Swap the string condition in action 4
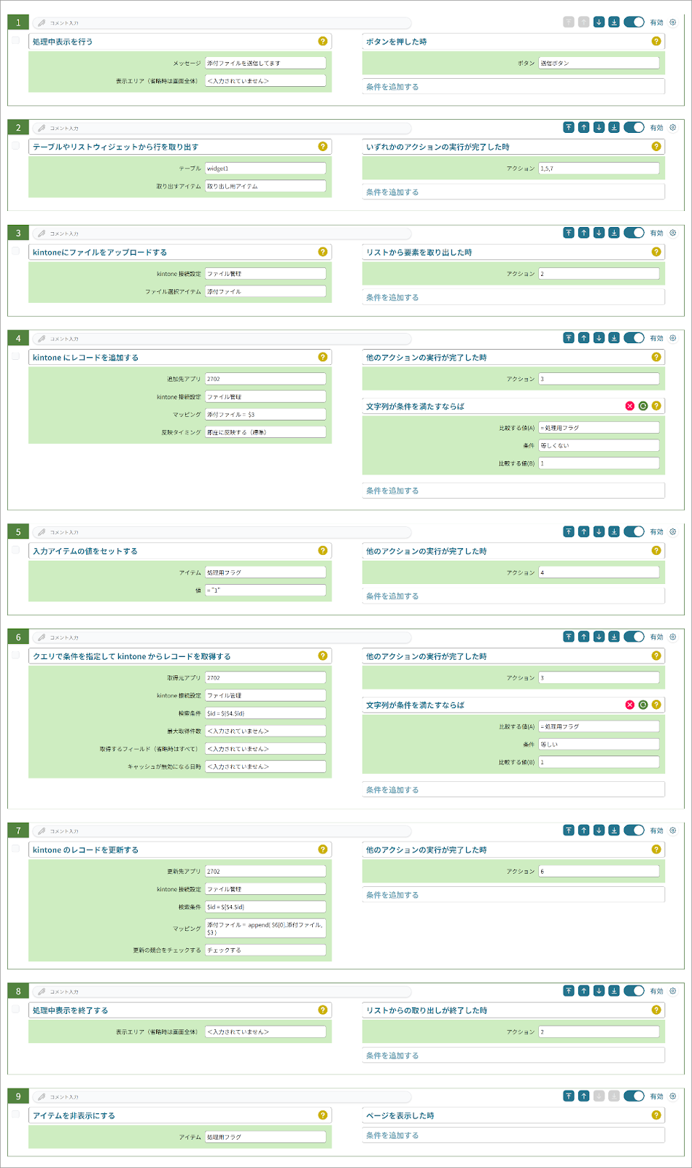This screenshot has height=1168, width=692. pos(643,406)
